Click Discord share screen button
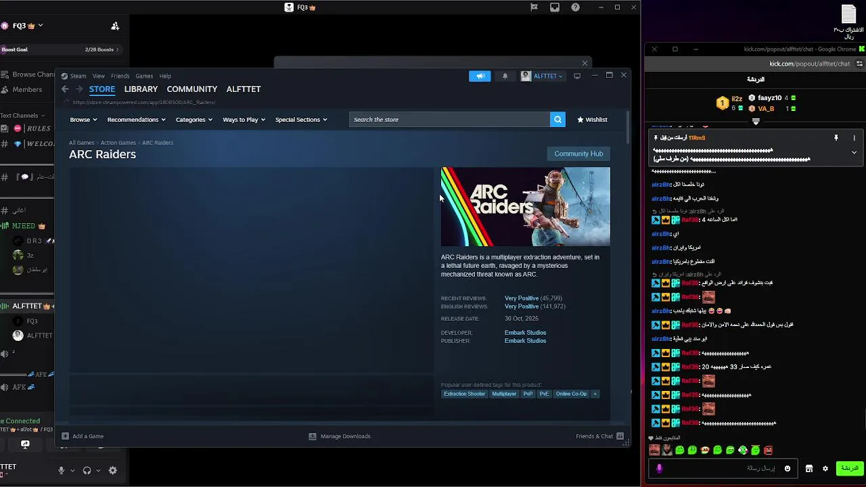Viewport: 866px width, 487px height. (25, 444)
